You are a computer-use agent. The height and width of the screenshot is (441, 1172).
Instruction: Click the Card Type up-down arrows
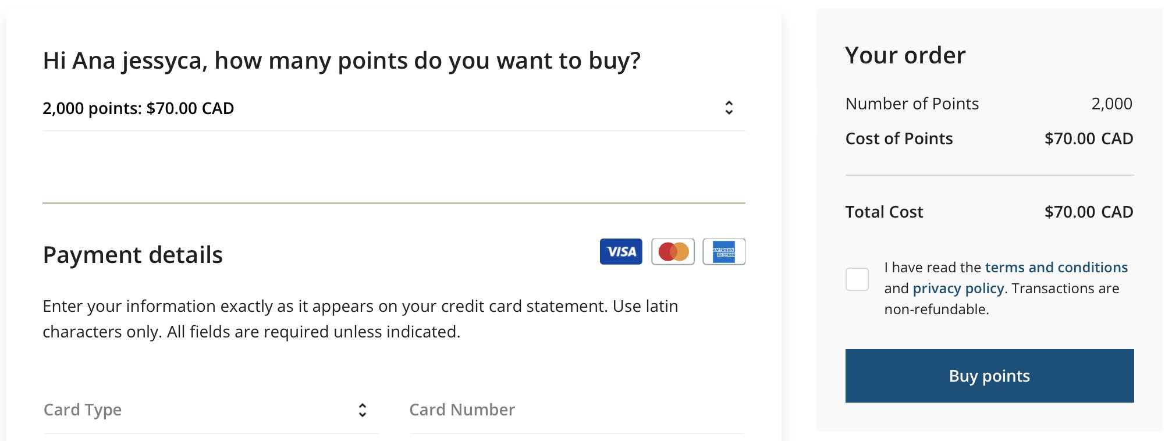362,410
